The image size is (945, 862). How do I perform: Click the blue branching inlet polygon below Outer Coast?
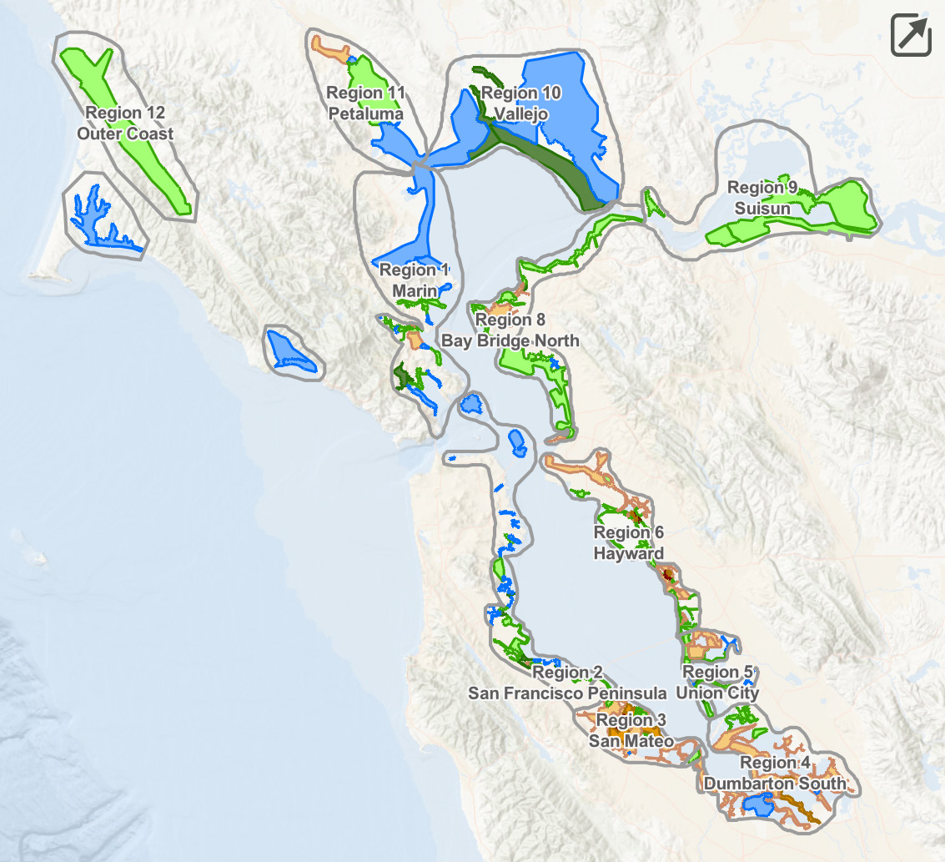(93, 217)
